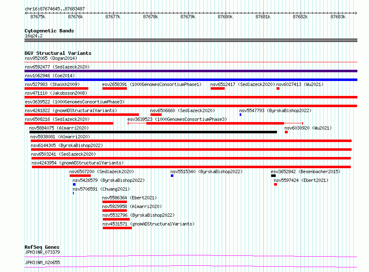Viewport: 369px width, 272px height.
Task: Click the red nsv4531571 gnomAD bar
Action: pyautogui.click(x=117, y=228)
